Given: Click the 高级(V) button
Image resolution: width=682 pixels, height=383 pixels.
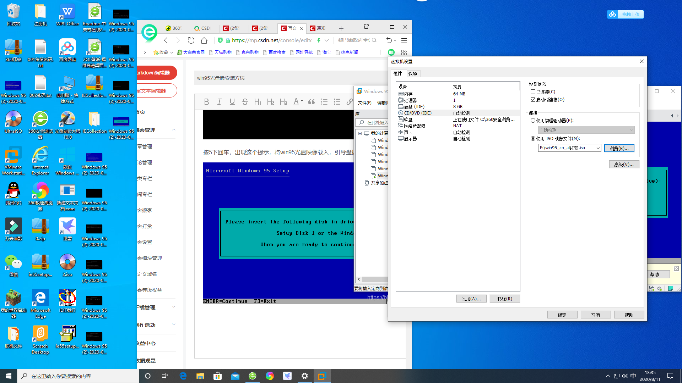Looking at the screenshot, I should pos(624,164).
